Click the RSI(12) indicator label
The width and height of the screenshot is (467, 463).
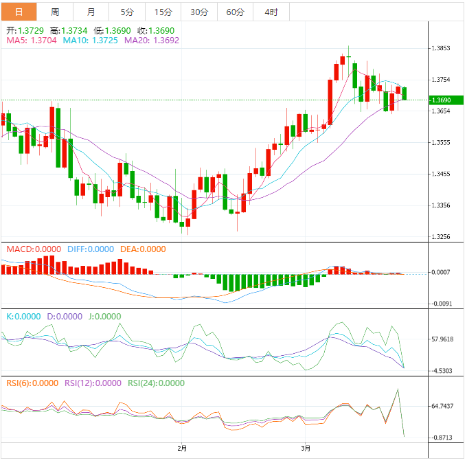coord(93,383)
